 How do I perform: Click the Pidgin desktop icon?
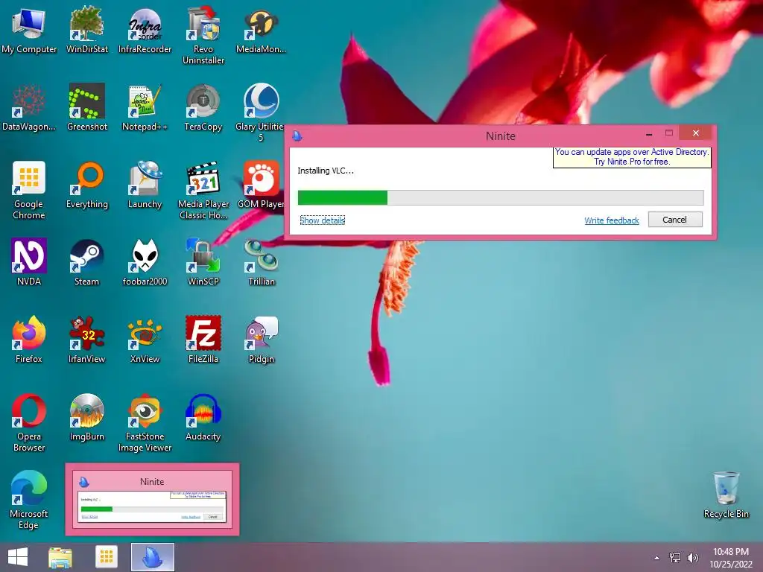click(x=262, y=340)
